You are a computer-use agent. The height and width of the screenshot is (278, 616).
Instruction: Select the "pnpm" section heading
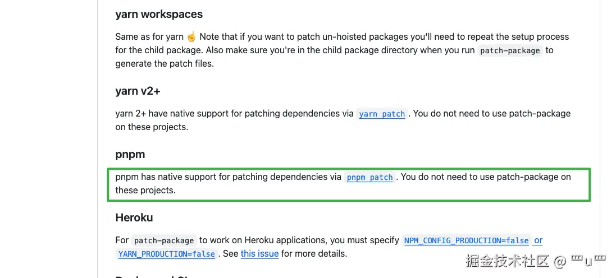(x=130, y=154)
